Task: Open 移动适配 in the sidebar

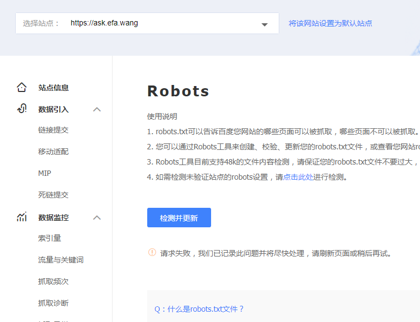Action: (x=53, y=152)
